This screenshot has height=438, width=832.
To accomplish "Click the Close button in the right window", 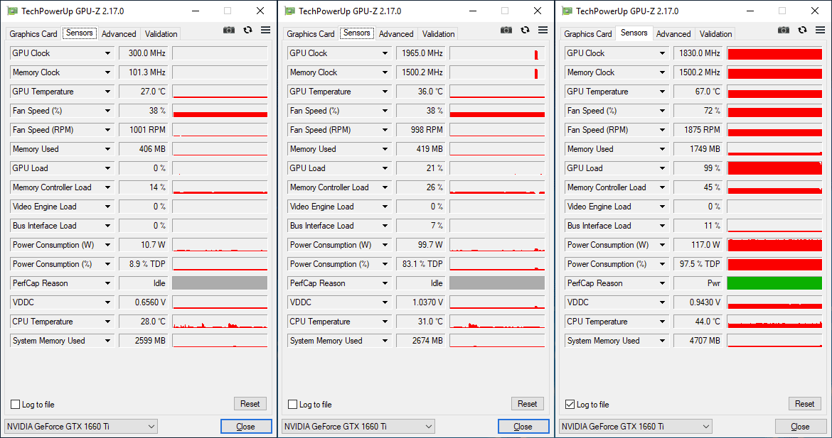I will [800, 427].
